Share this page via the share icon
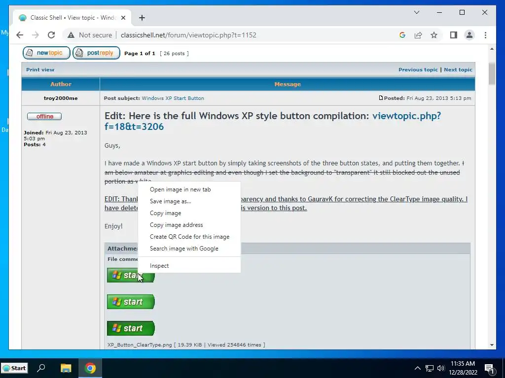 click(x=418, y=35)
